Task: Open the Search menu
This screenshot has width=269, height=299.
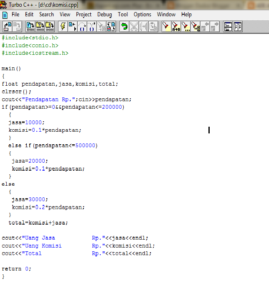Action: coord(46,15)
